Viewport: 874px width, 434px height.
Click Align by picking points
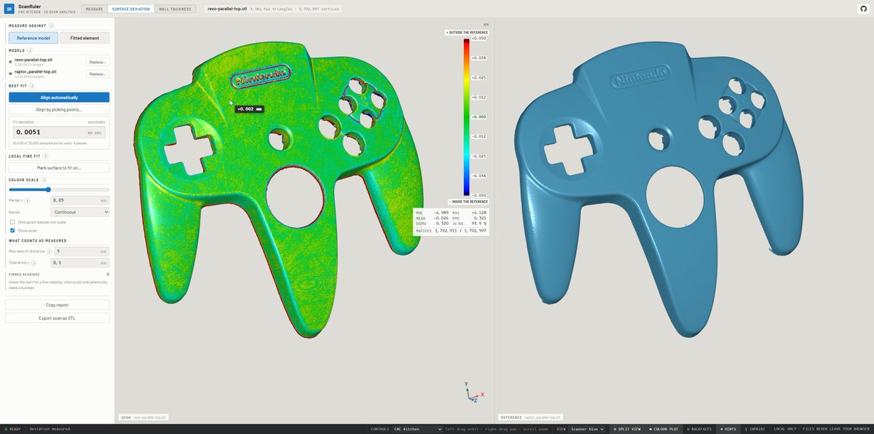[x=59, y=109]
